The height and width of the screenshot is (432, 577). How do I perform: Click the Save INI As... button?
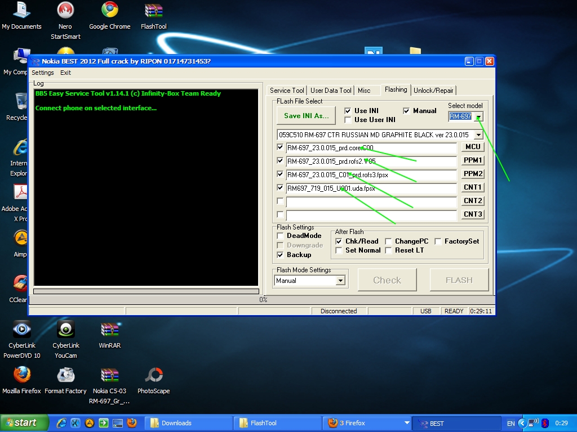(x=306, y=116)
